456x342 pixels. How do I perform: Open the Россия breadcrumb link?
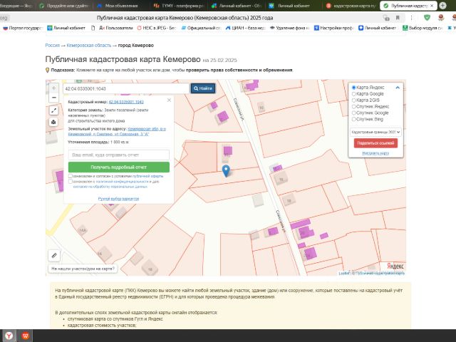(52, 46)
